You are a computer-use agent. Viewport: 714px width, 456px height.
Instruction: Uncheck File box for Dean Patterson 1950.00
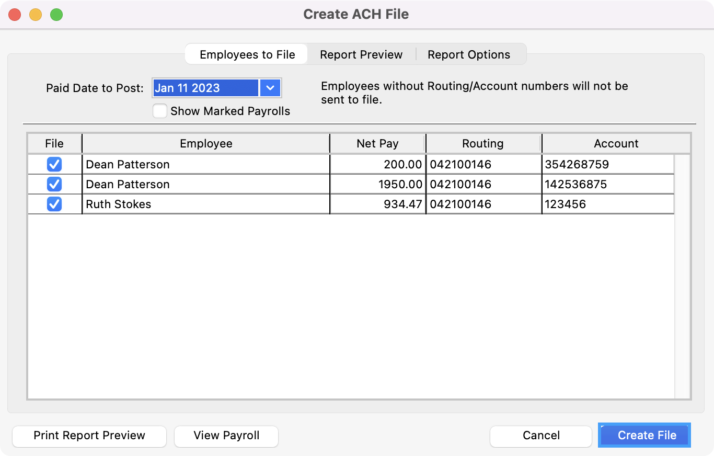(x=54, y=184)
